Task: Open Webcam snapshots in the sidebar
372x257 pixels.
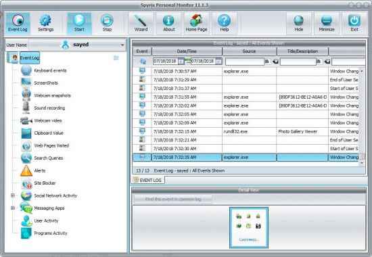Action: coord(53,95)
